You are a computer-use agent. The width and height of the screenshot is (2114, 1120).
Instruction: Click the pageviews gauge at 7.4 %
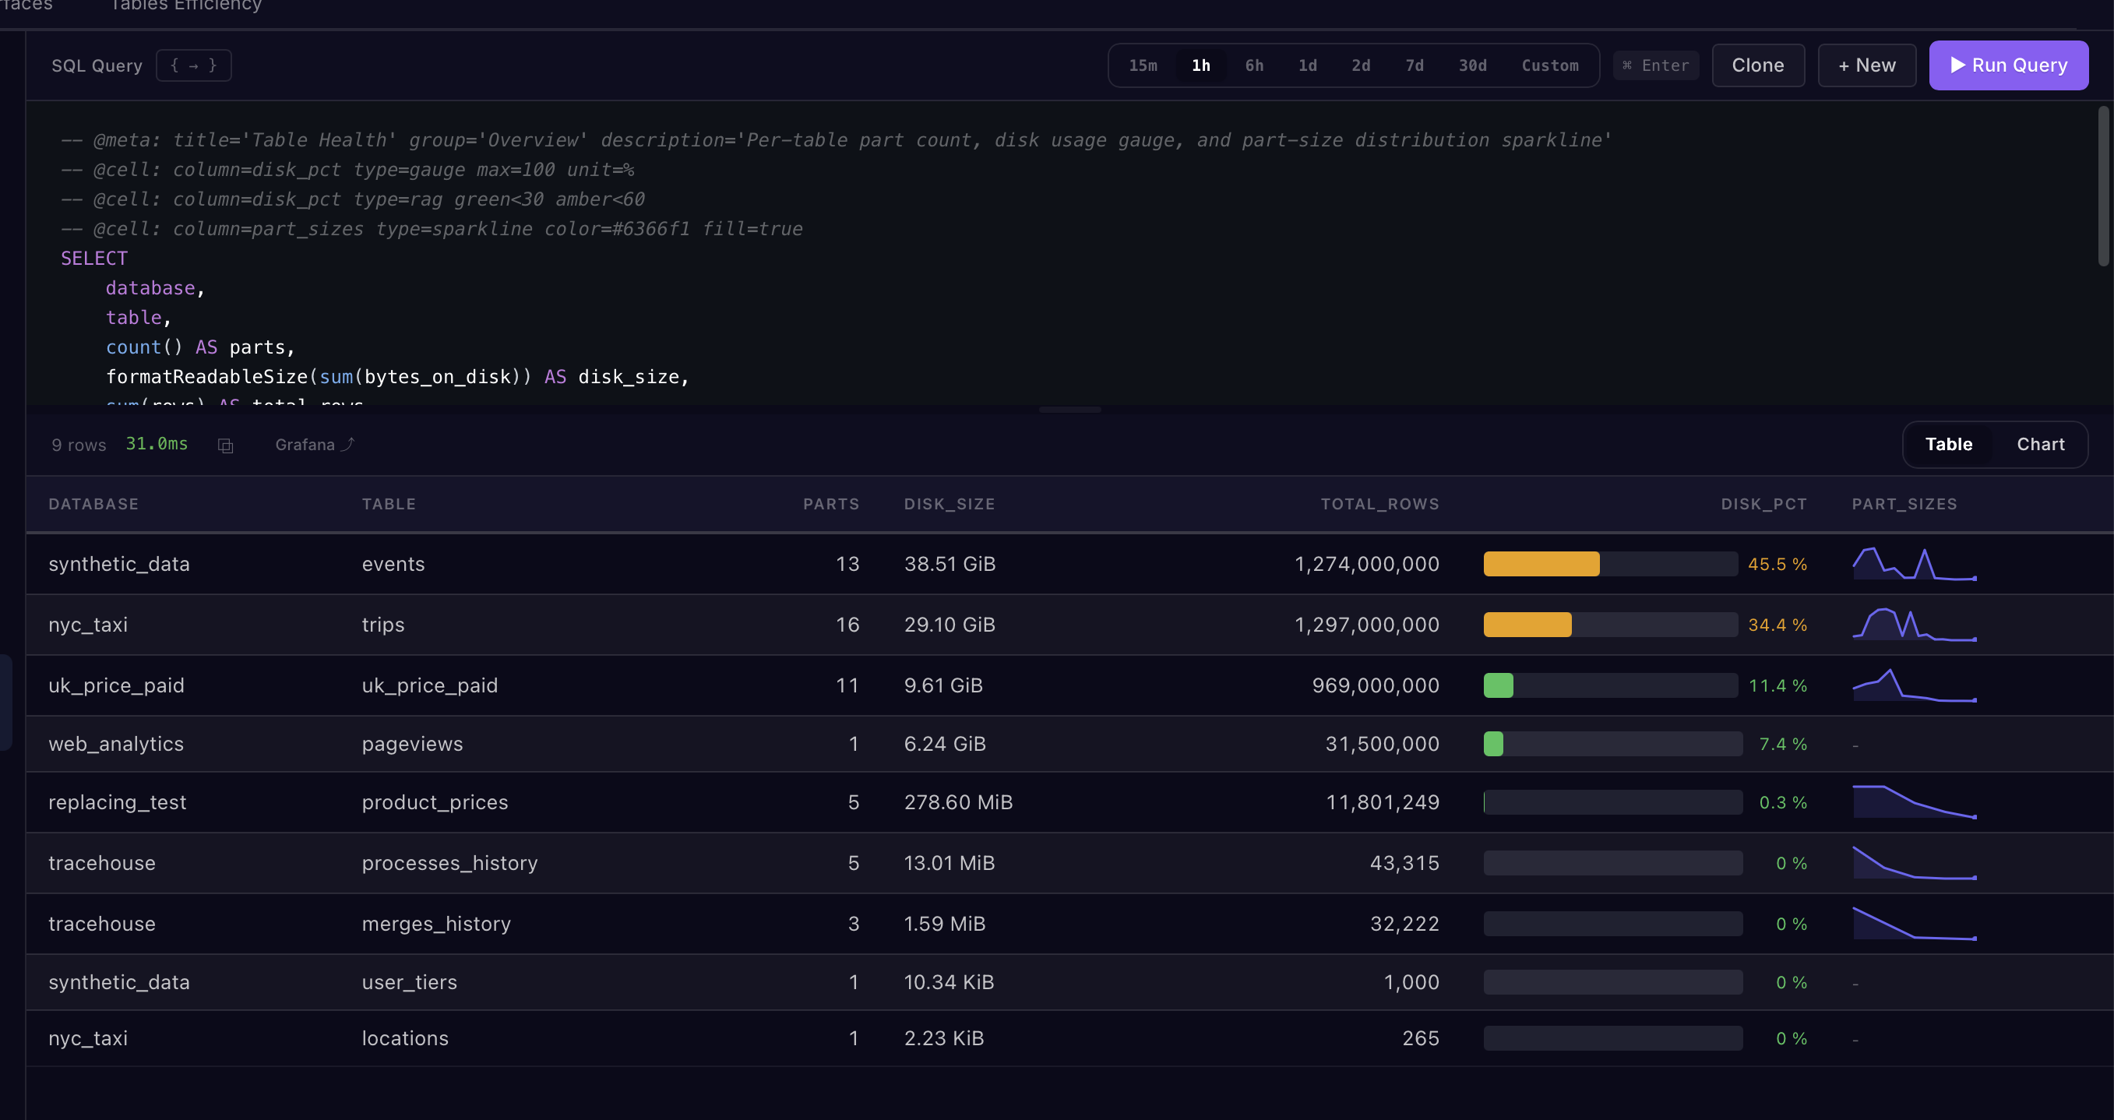coord(1612,745)
